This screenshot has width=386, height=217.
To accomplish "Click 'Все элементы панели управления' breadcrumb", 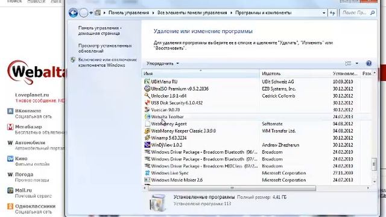I will (x=192, y=13).
